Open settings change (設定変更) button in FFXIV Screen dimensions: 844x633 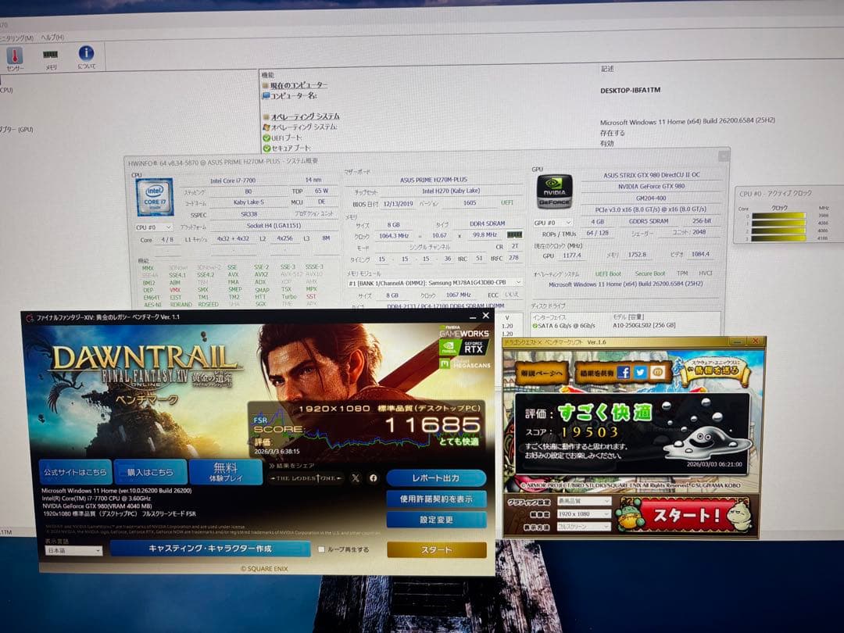(436, 520)
